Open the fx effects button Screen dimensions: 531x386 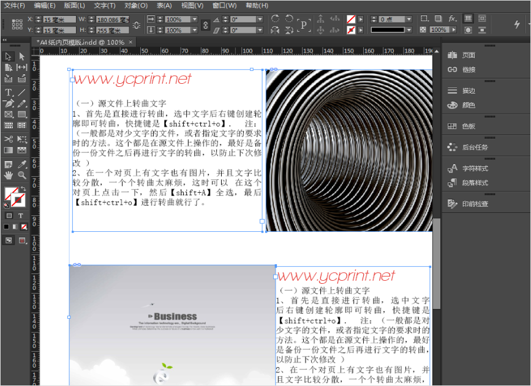[x=452, y=19]
